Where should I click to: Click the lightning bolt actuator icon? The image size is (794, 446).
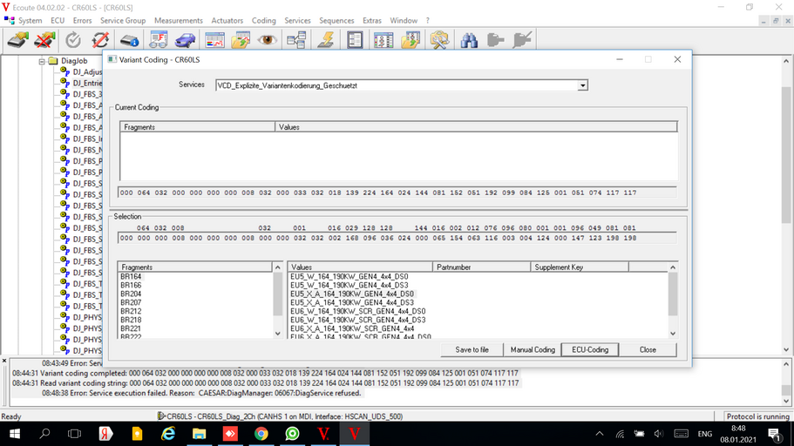(326, 40)
